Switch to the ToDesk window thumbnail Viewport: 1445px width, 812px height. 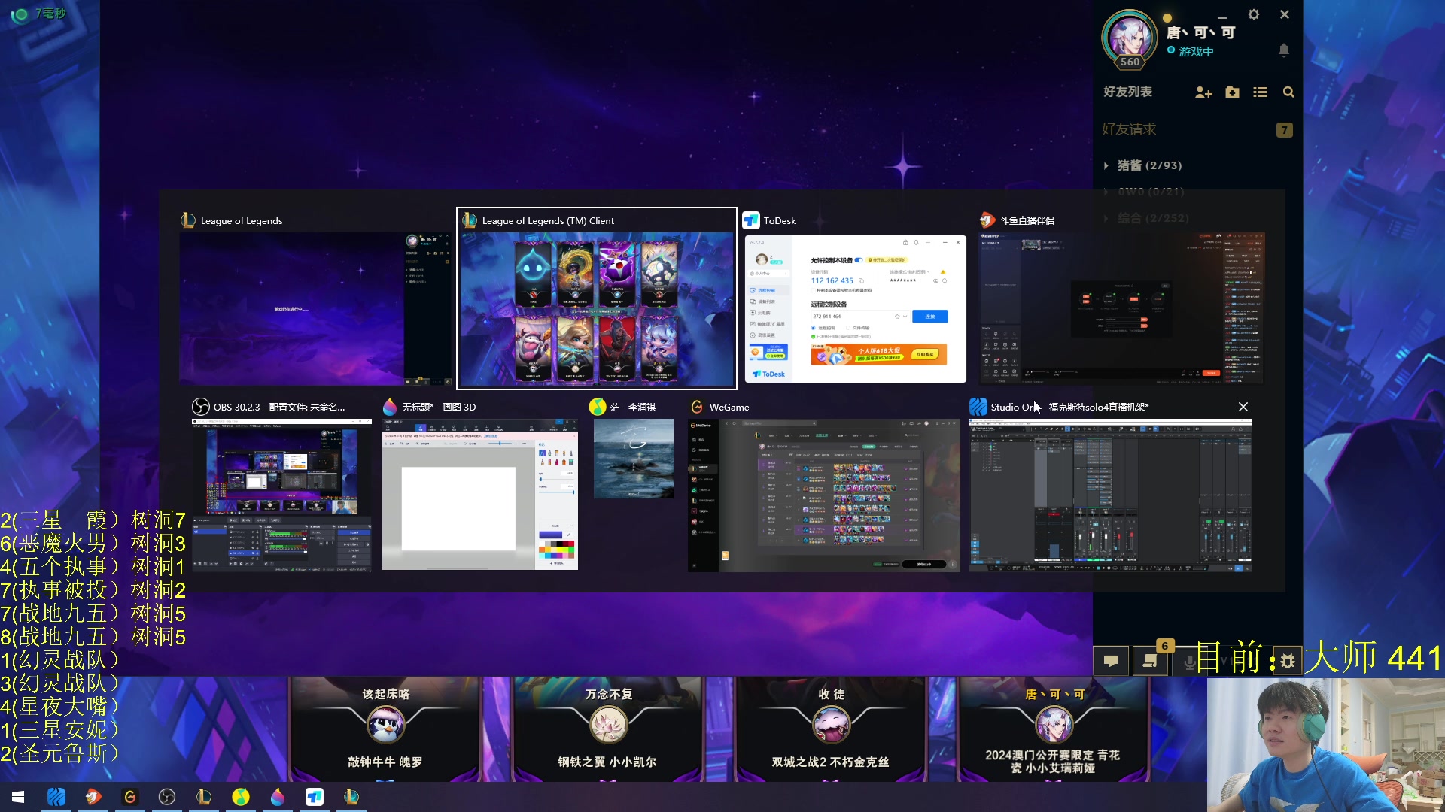pos(856,308)
